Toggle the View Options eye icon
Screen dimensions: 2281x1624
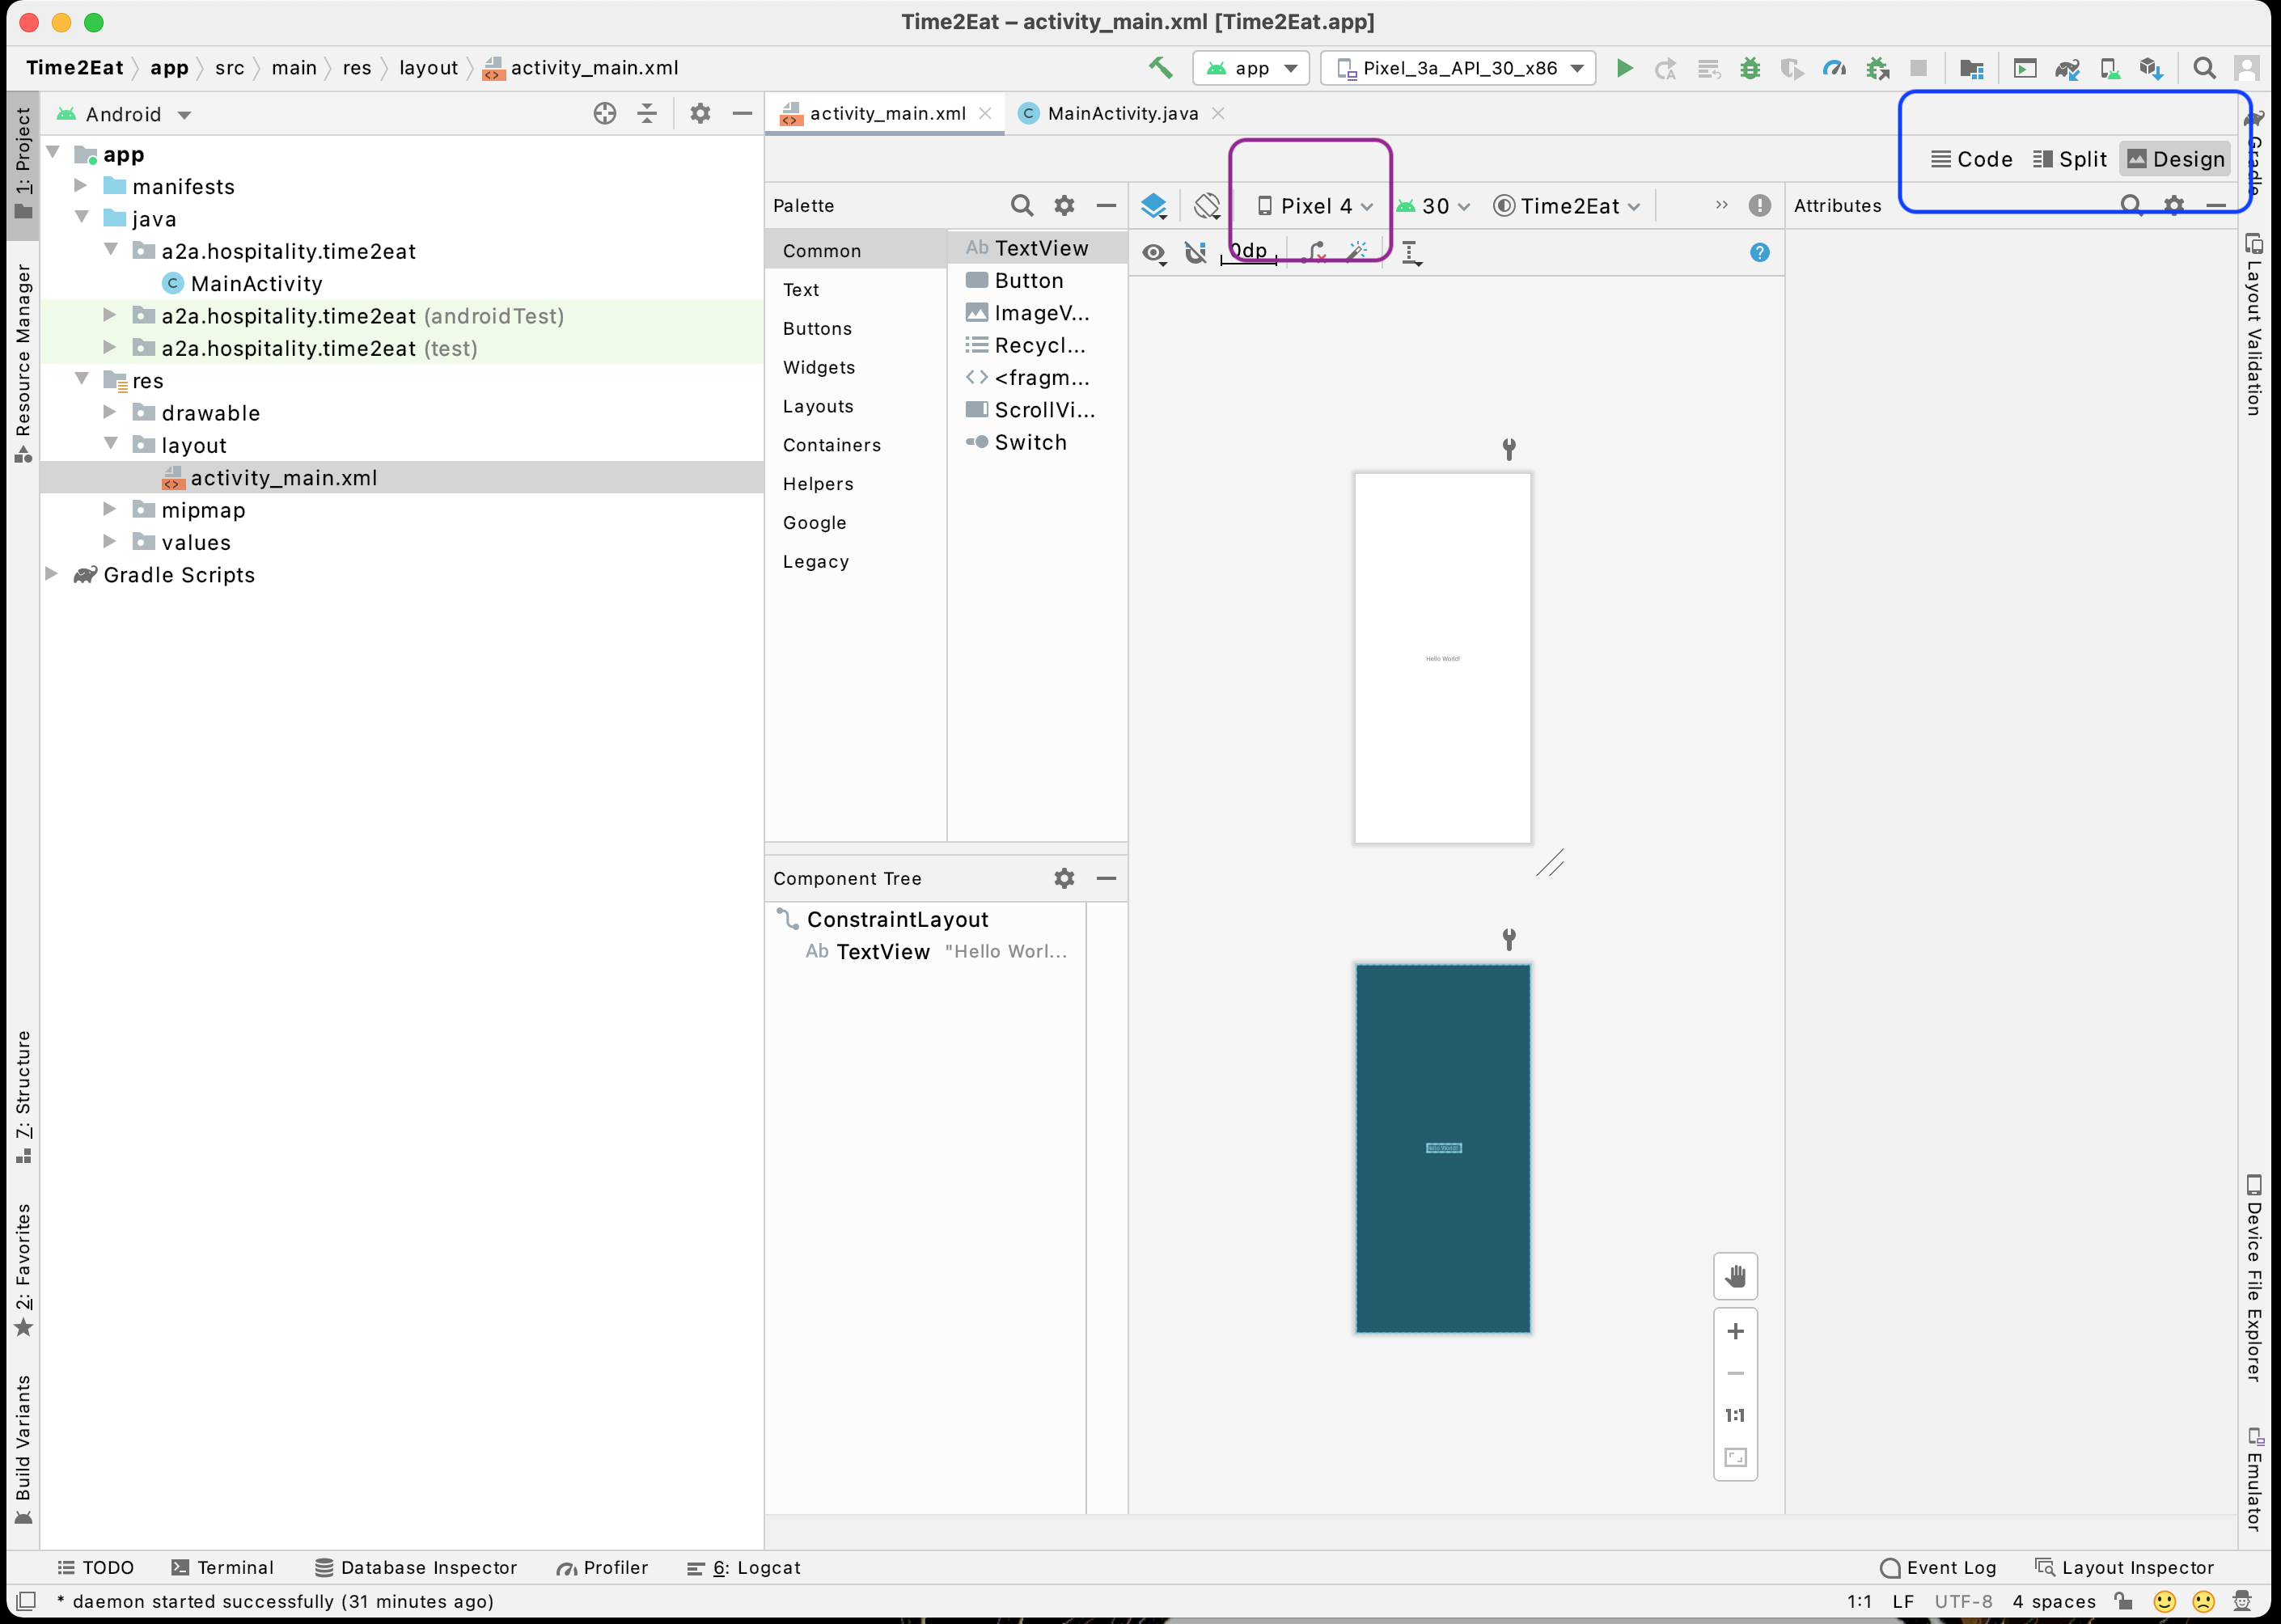[x=1154, y=253]
